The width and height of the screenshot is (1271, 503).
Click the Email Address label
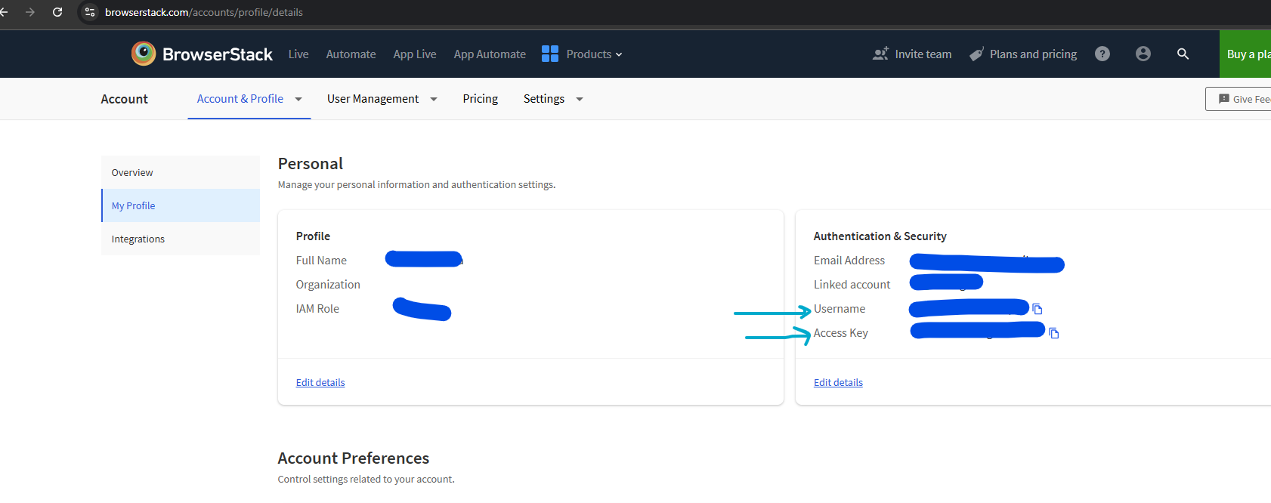849,261
